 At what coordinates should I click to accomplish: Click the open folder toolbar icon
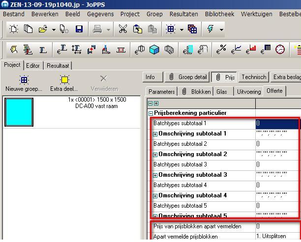point(43,29)
